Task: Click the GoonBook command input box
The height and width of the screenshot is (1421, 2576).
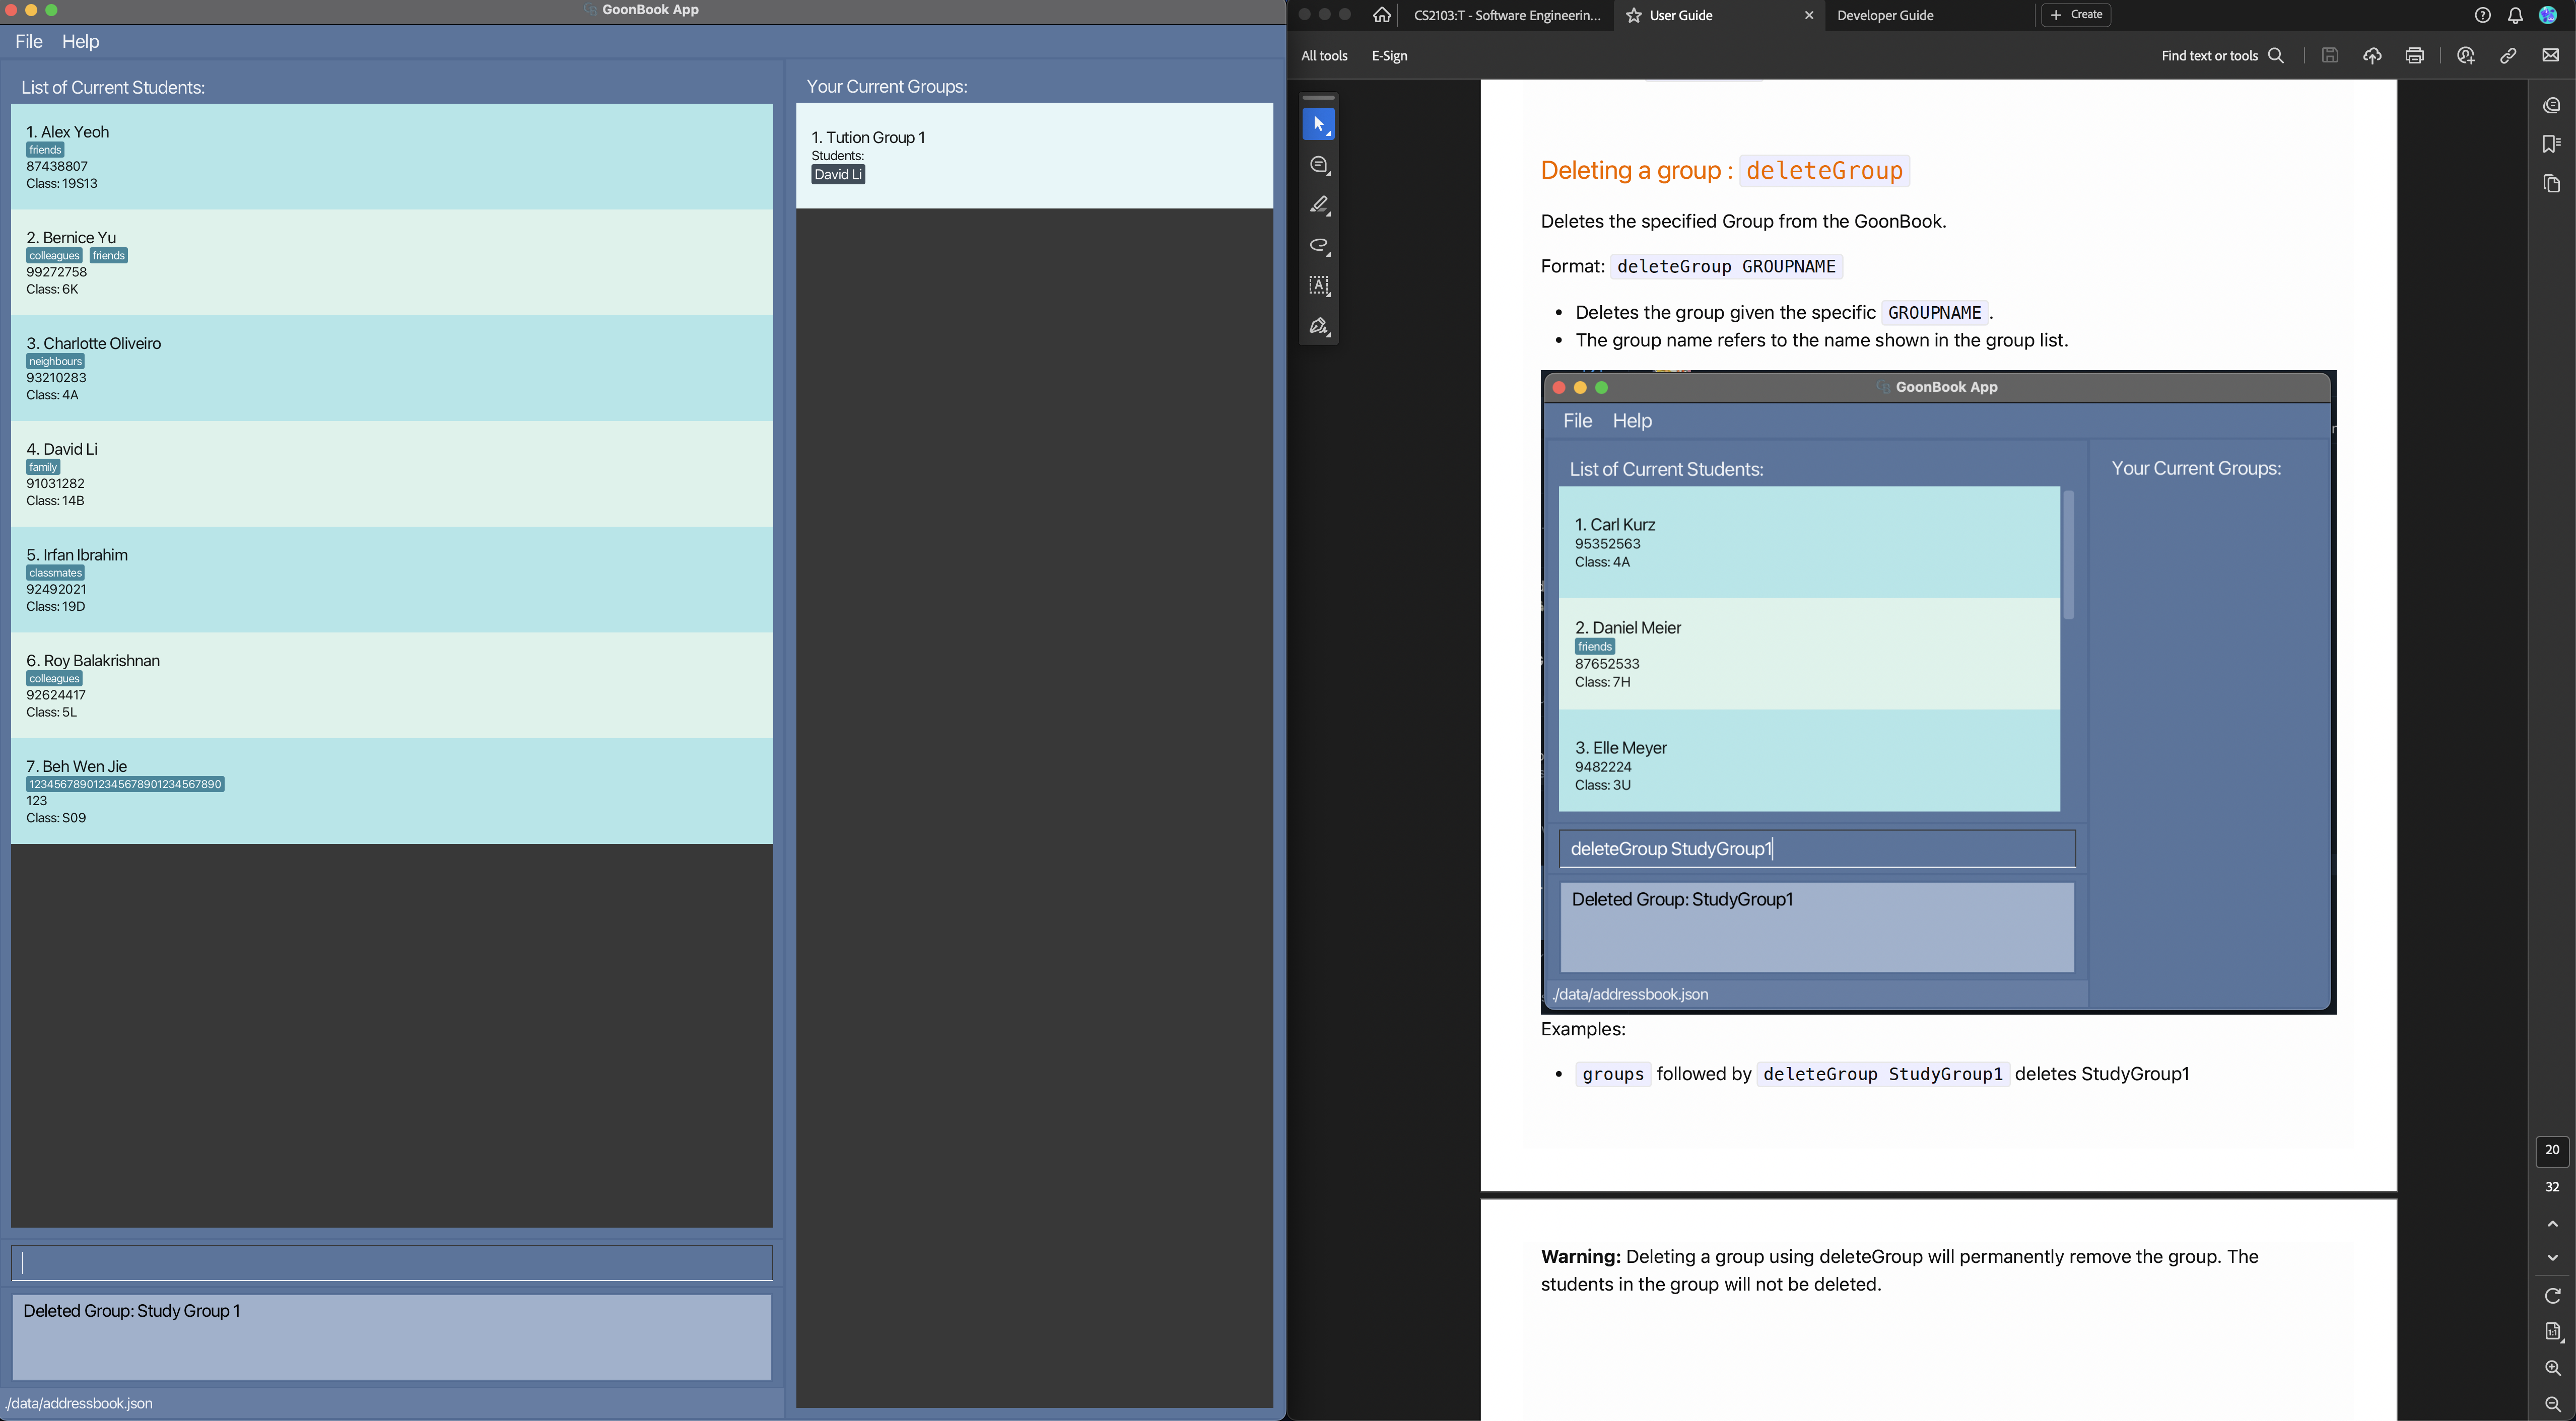Action: [391, 1263]
